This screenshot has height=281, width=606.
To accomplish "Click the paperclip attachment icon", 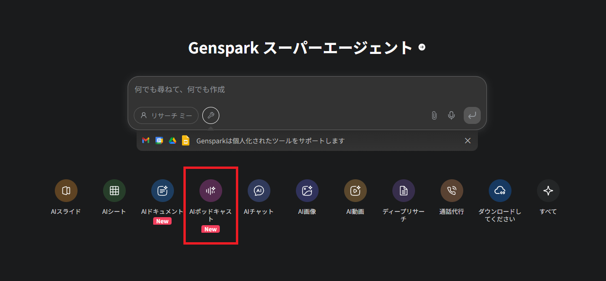I will (x=434, y=115).
